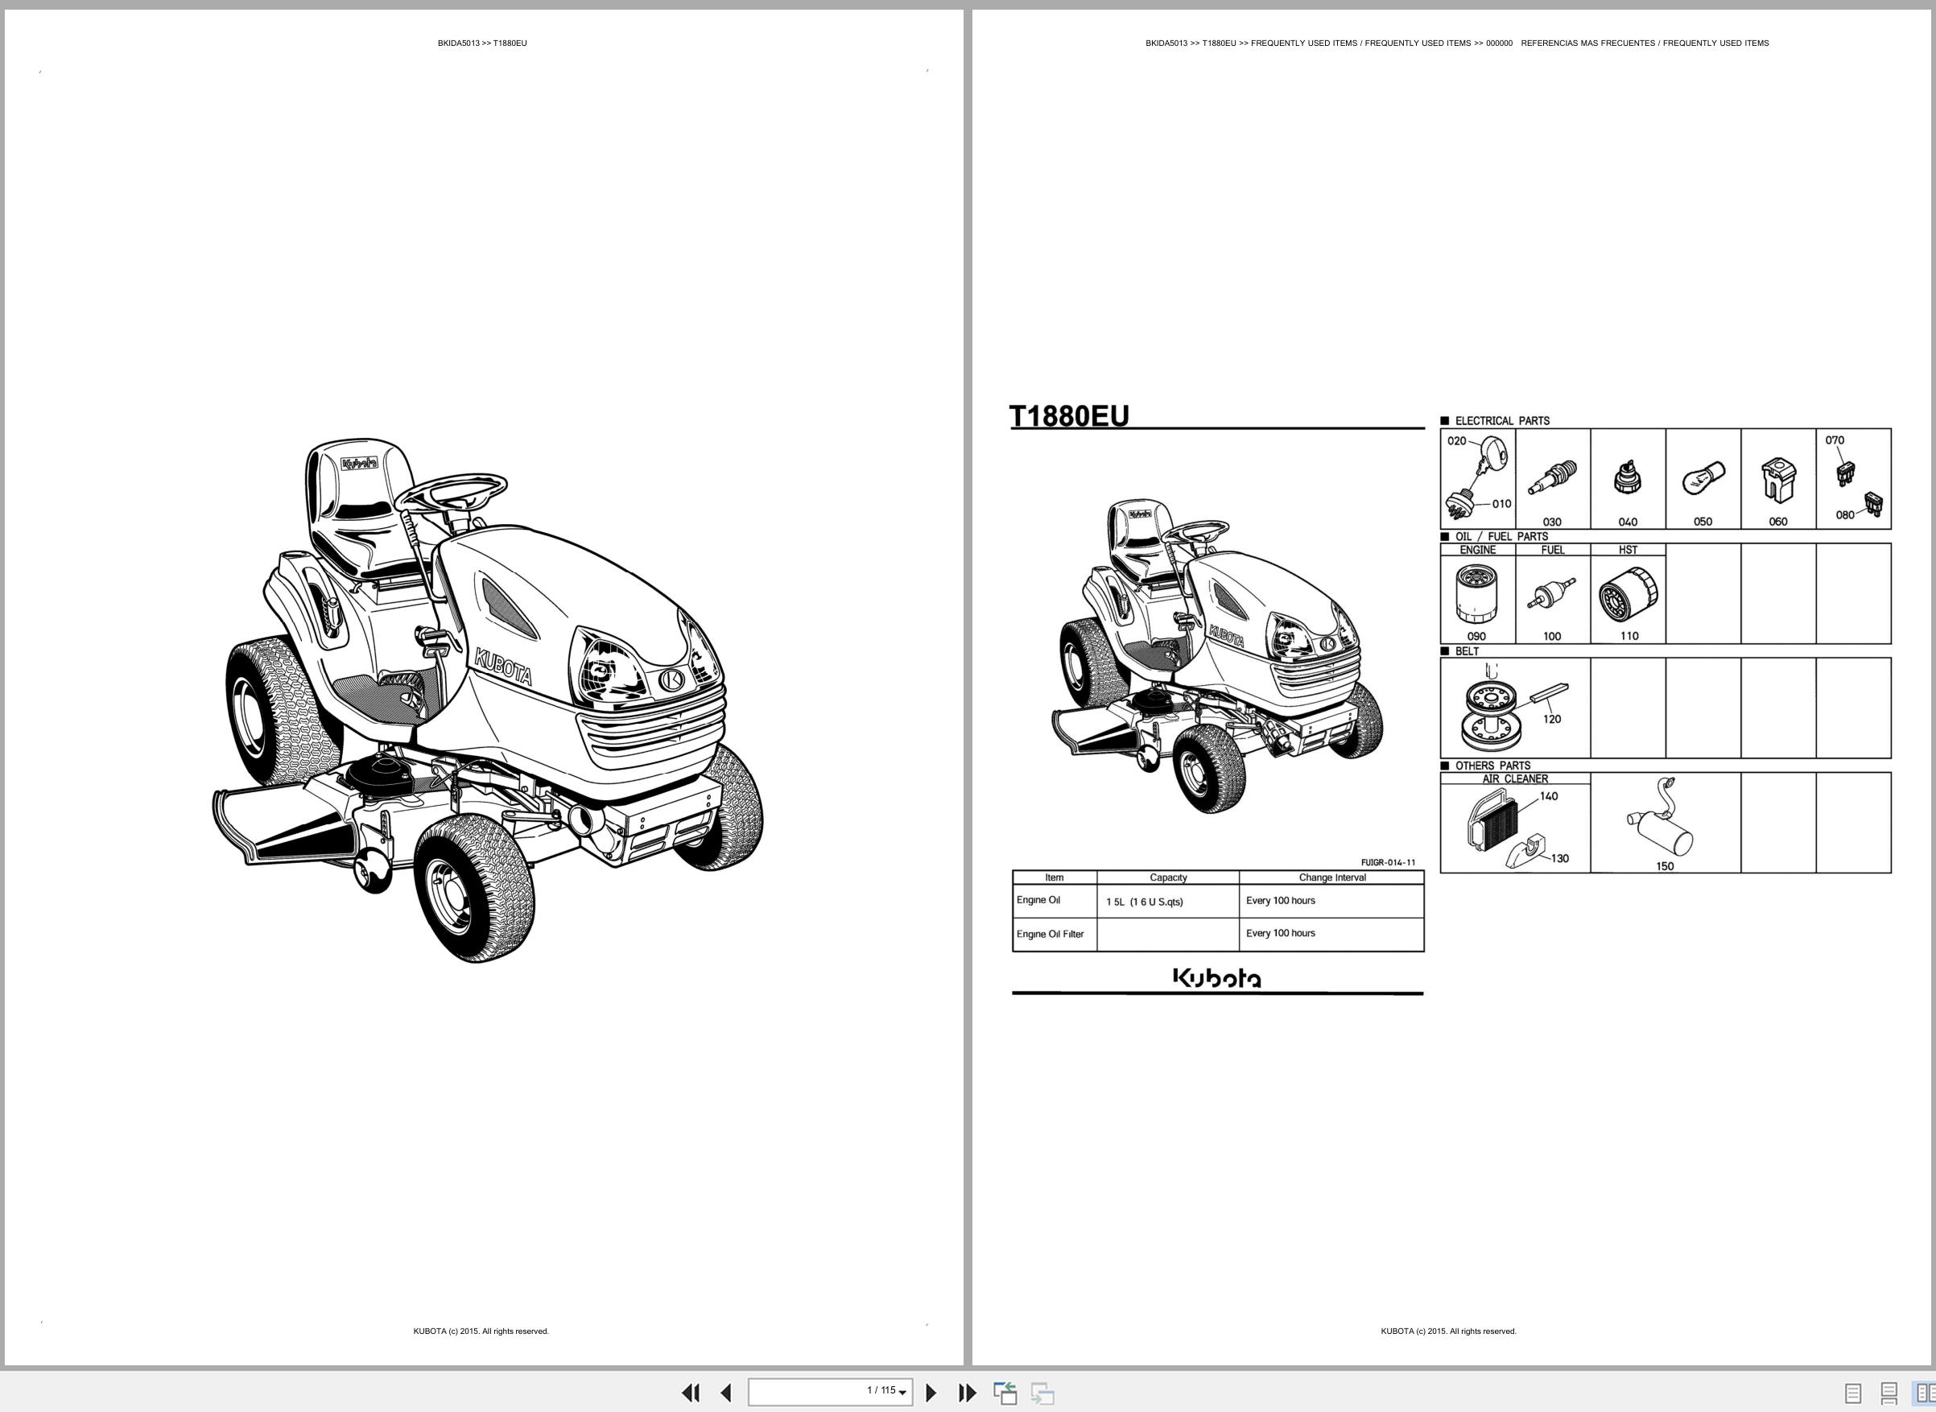Click the go-back-in-view-history icon
The height and width of the screenshot is (1412, 1936).
pos(1005,1393)
